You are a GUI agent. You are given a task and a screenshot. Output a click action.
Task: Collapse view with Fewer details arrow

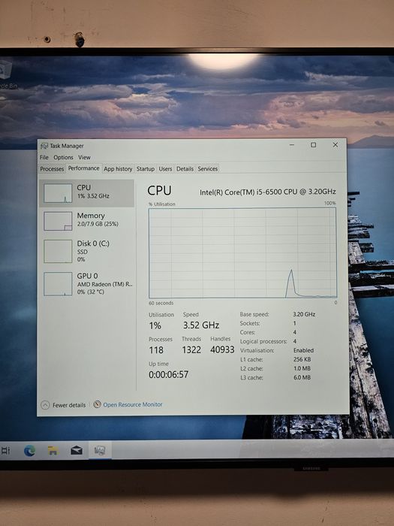(x=45, y=405)
